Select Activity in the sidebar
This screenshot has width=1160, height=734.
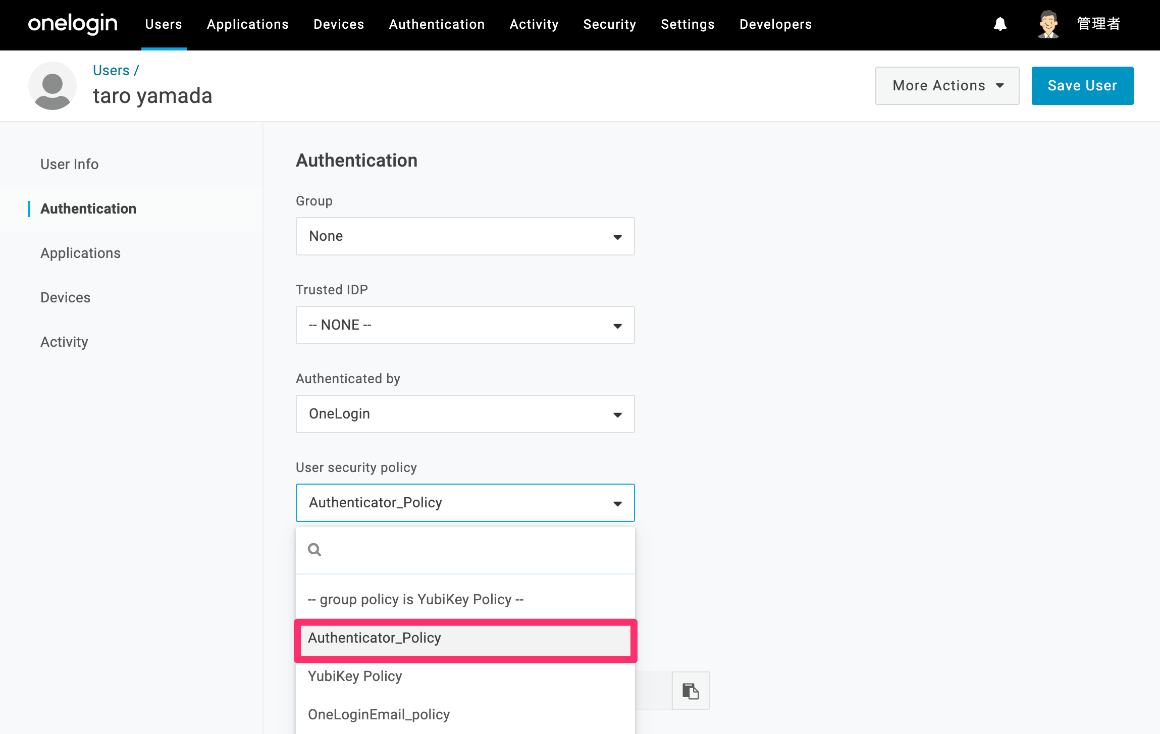tap(64, 342)
